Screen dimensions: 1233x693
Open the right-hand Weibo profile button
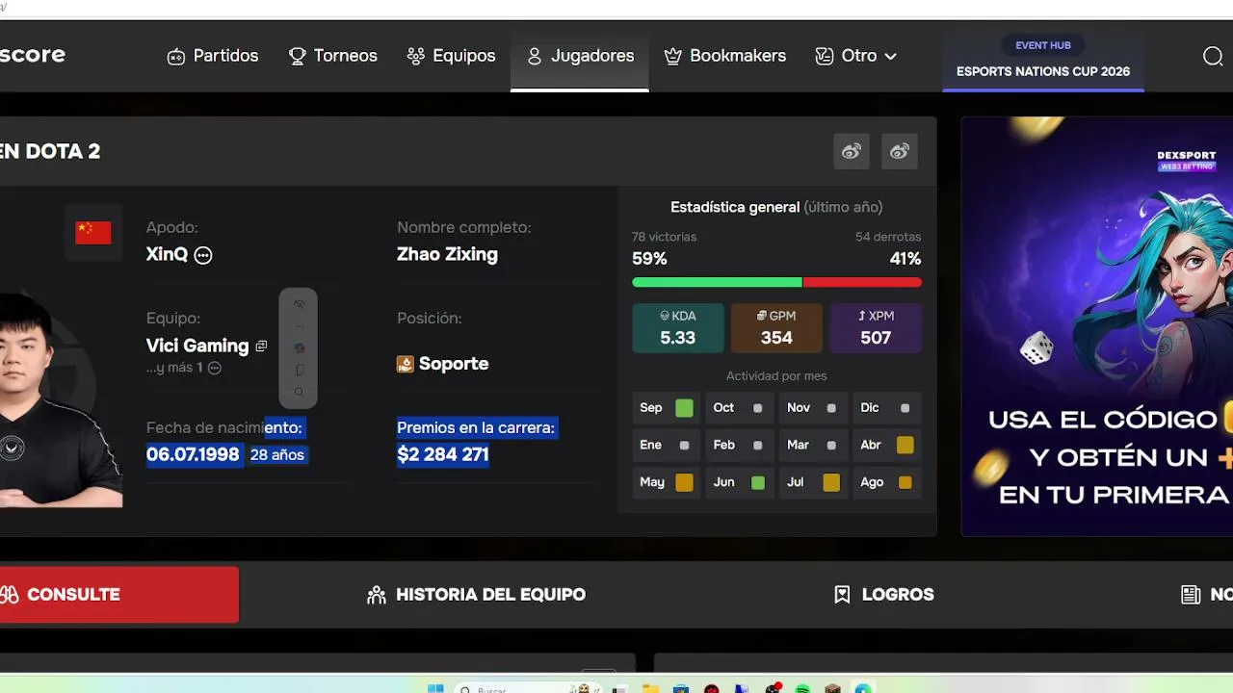pyautogui.click(x=900, y=151)
